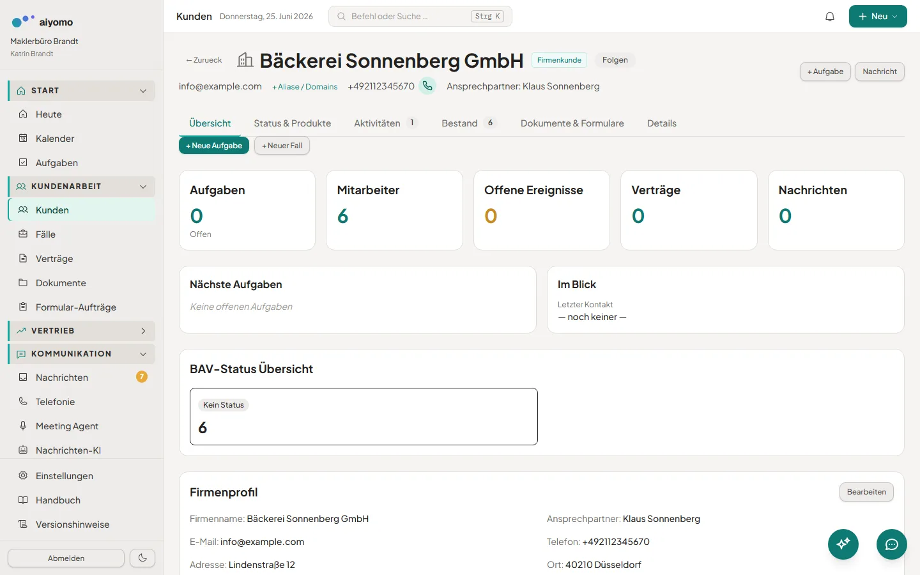This screenshot has width=920, height=575.
Task: Open the Offene Ereignisse card
Action: 542,210
